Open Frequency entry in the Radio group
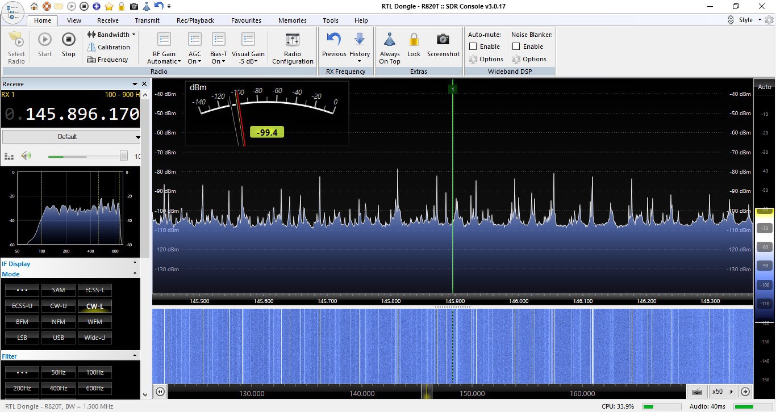The width and height of the screenshot is (776, 412). pyautogui.click(x=107, y=60)
